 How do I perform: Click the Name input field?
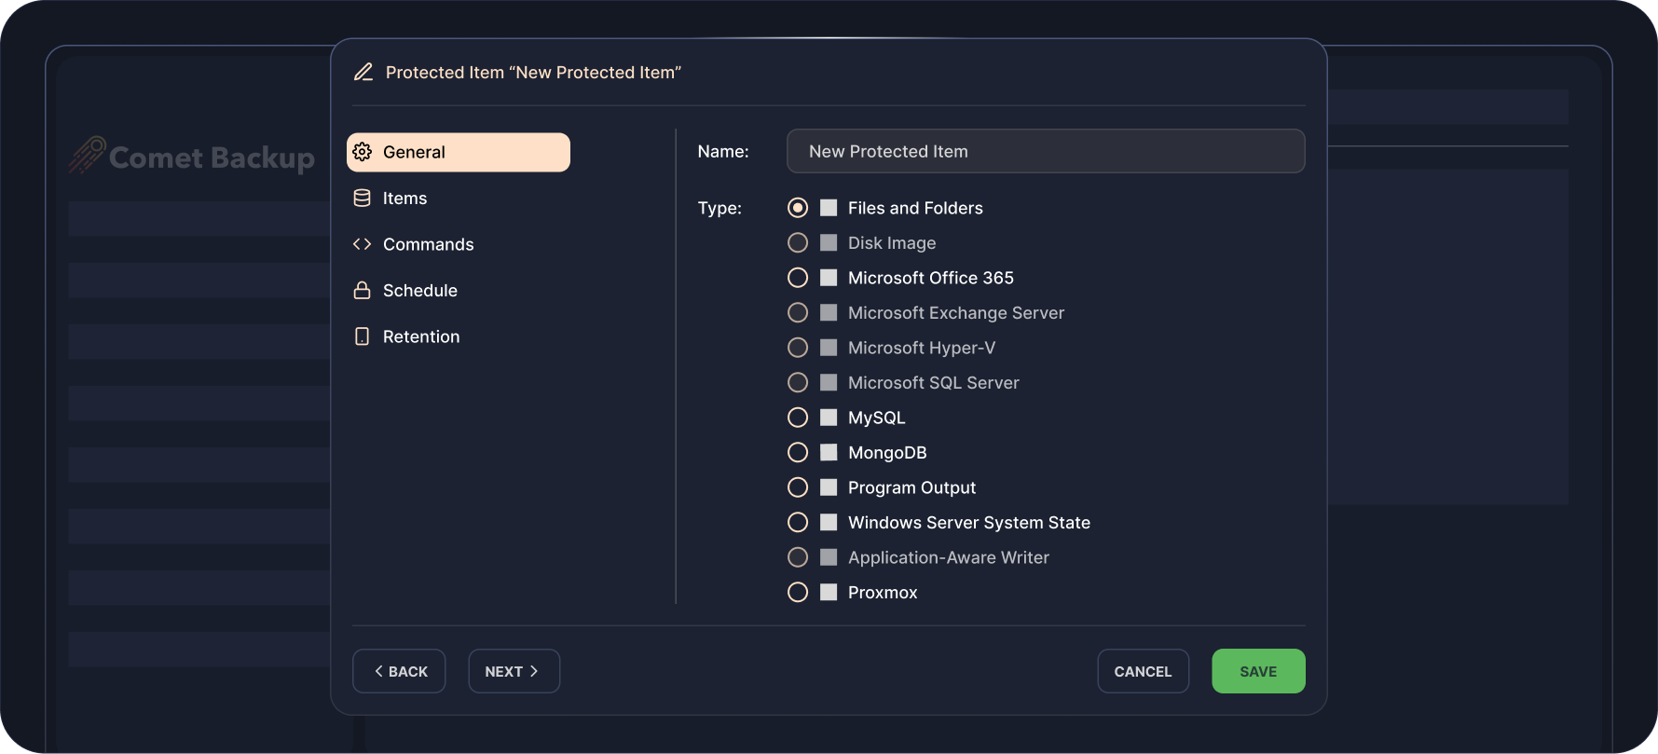[x=1046, y=151]
